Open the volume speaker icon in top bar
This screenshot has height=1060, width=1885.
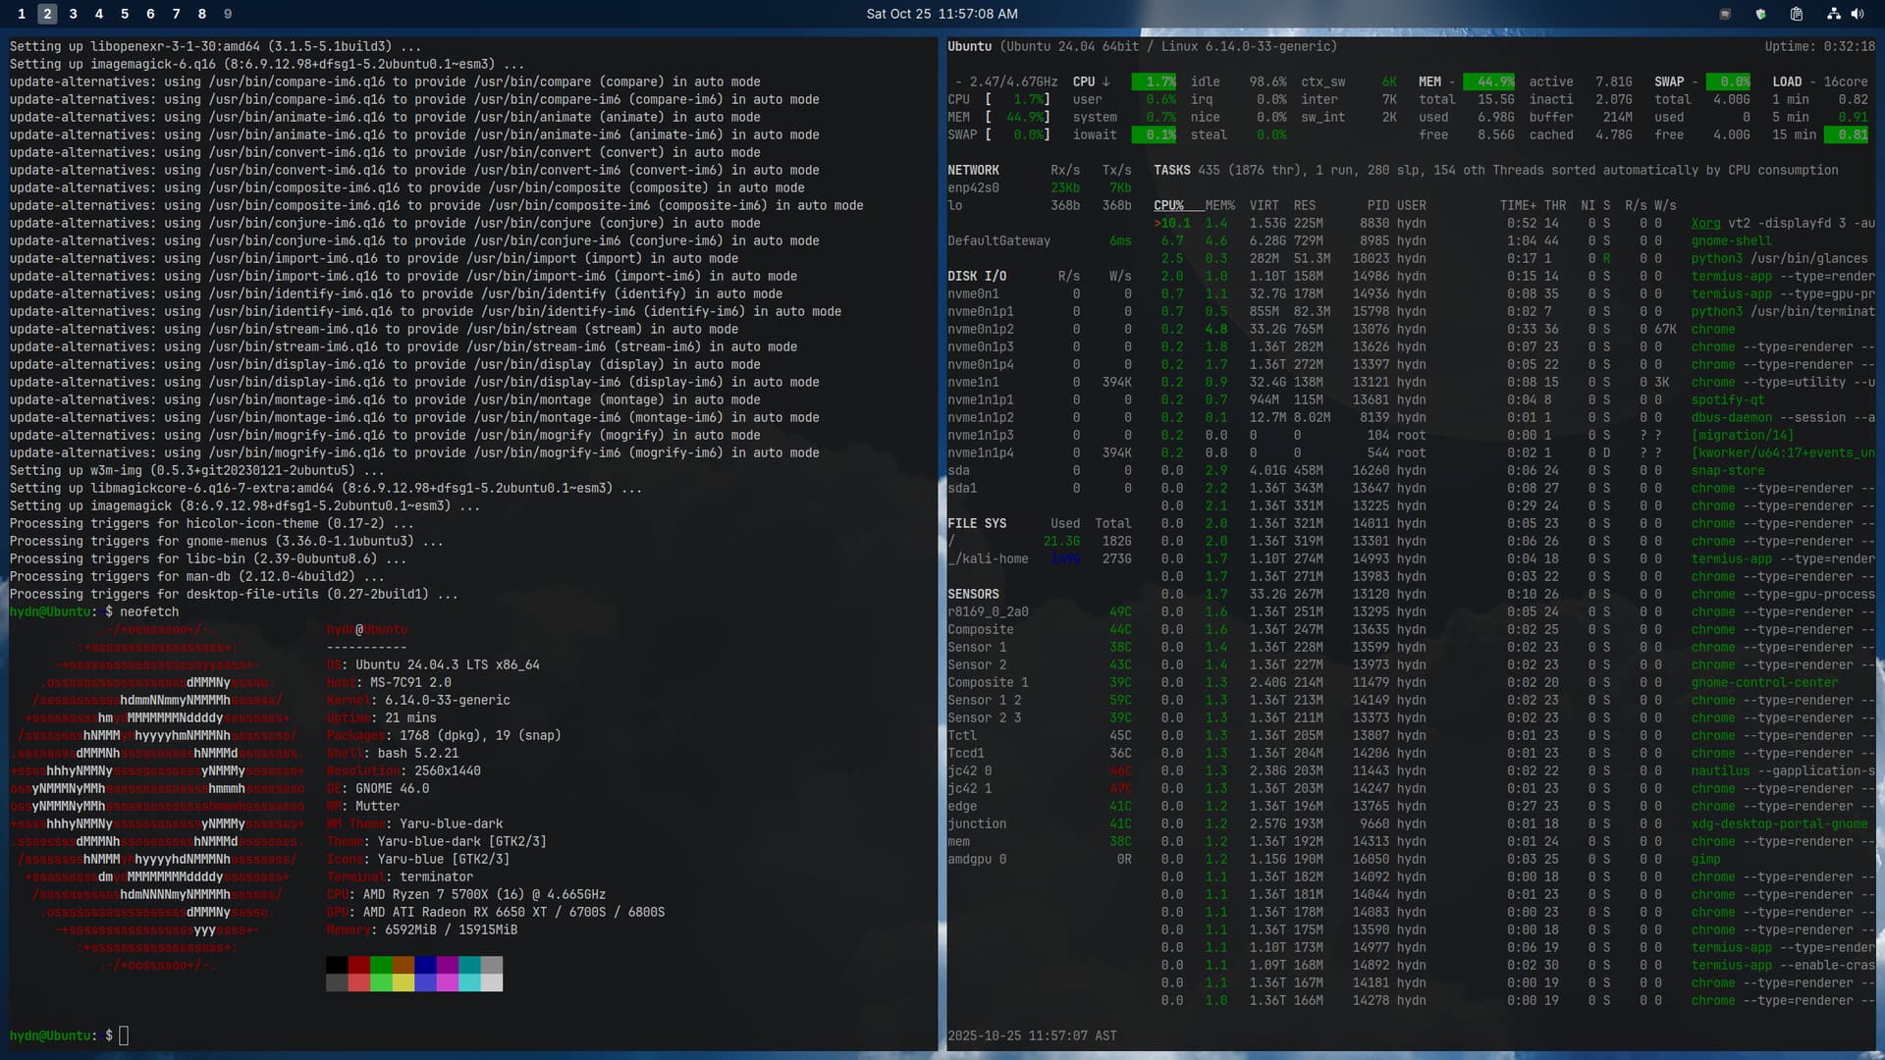[x=1858, y=14]
